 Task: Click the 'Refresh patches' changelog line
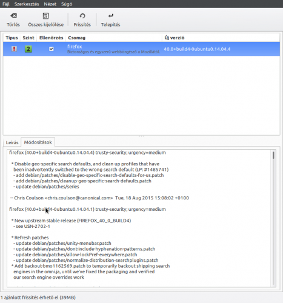(x=30, y=238)
